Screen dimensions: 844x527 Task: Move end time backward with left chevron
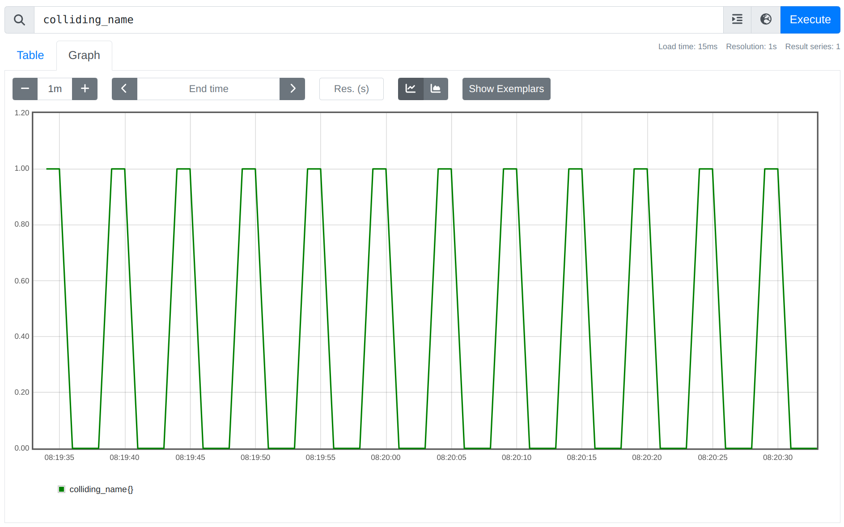(x=124, y=89)
